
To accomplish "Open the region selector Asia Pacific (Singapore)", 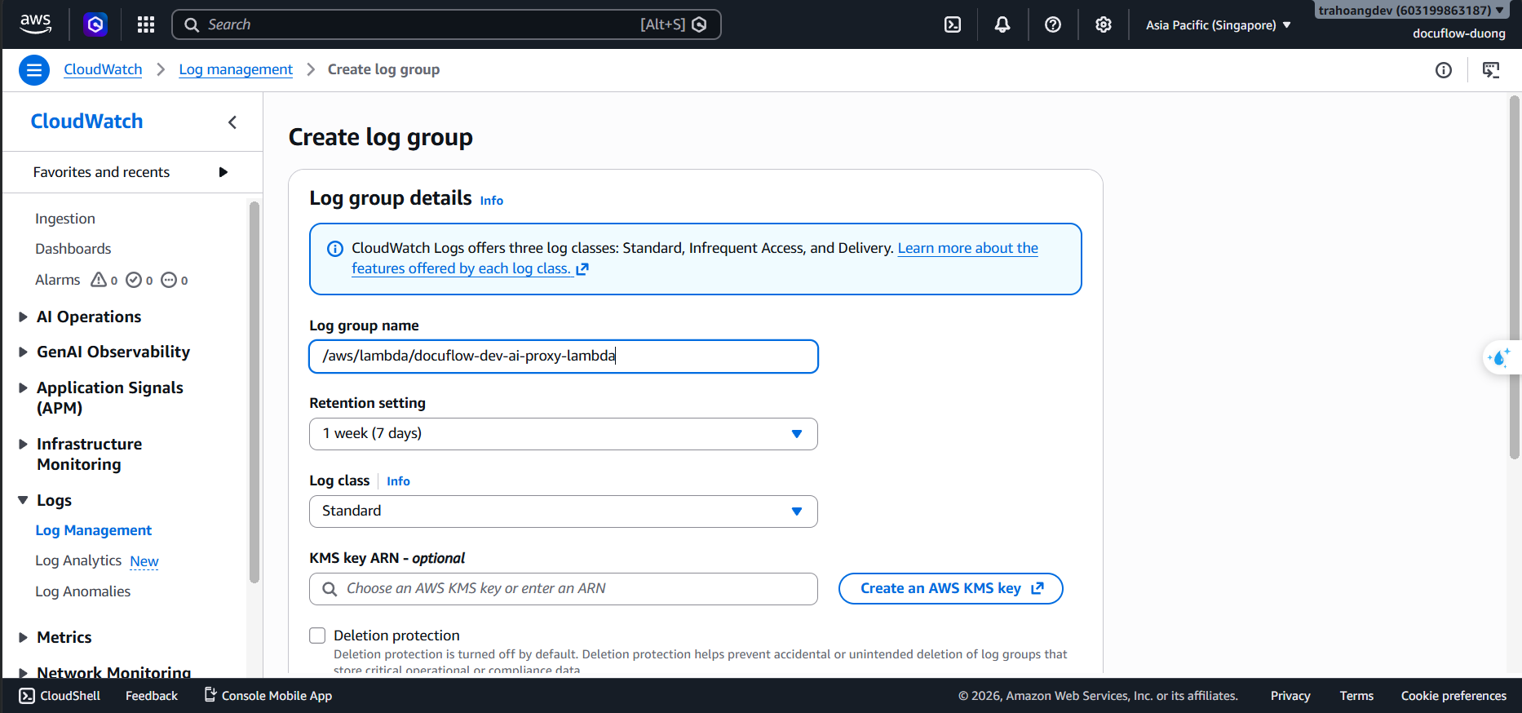I will tap(1218, 25).
